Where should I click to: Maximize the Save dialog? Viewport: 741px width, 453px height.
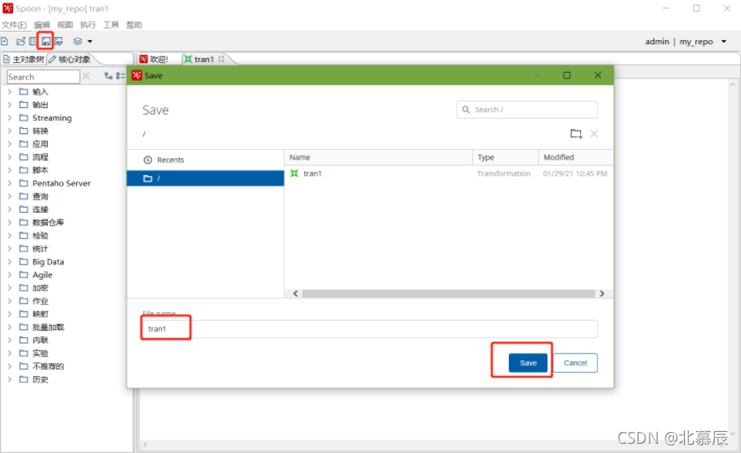pos(567,75)
